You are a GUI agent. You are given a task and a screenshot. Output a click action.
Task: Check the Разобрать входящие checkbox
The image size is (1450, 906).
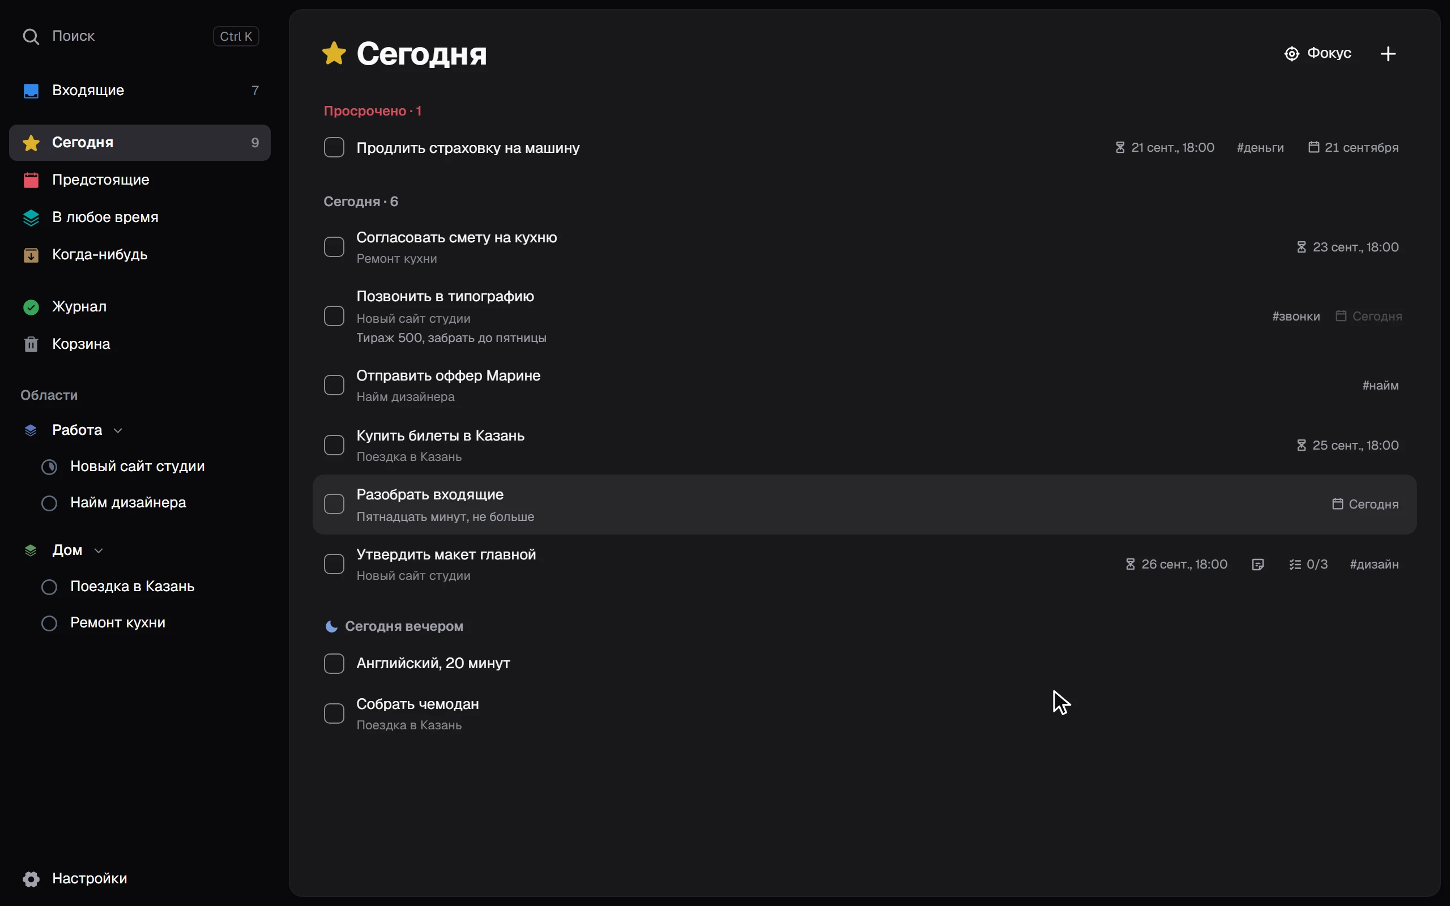(334, 504)
